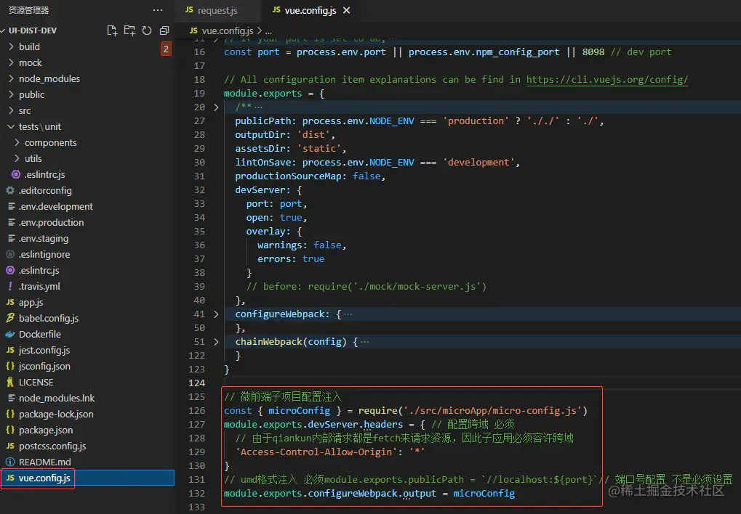Create a new file in the Explorer
This screenshot has height=514, width=741.
pos(111,30)
